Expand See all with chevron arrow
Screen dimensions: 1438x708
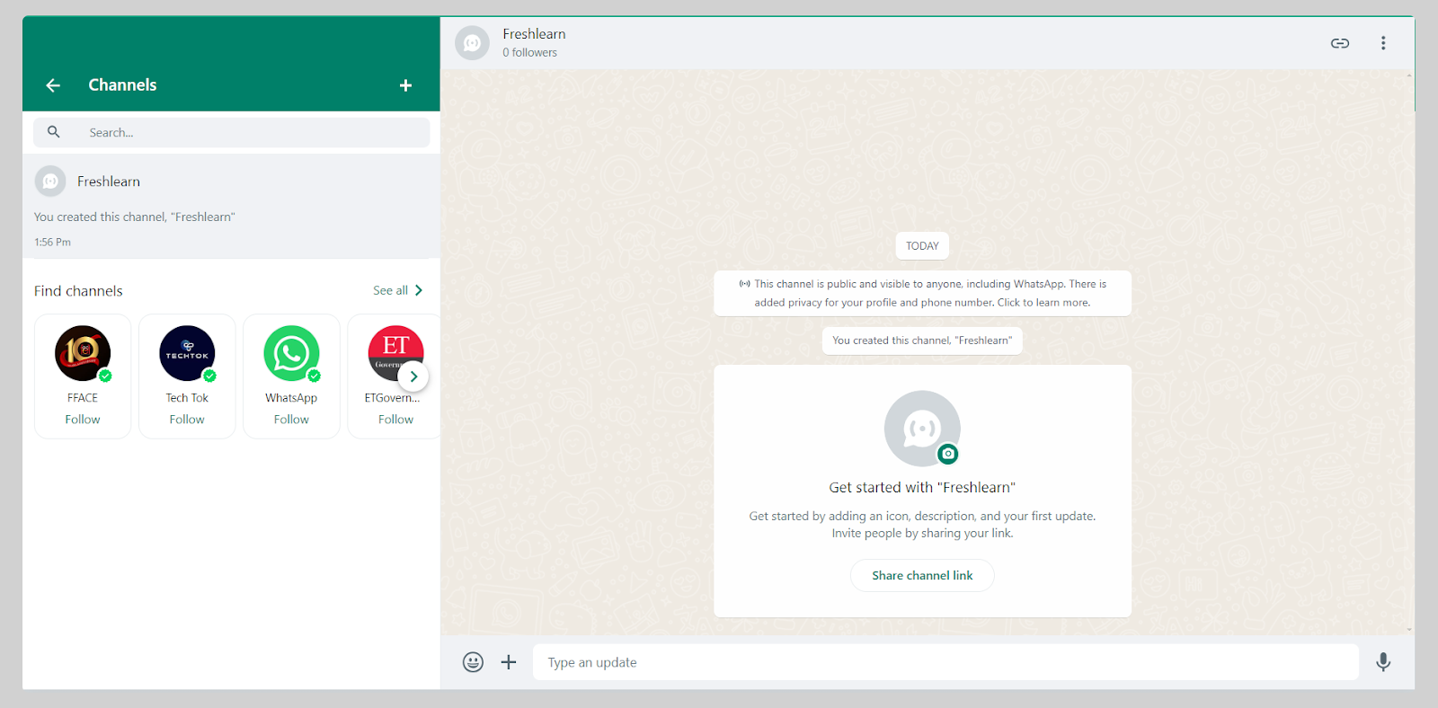tap(419, 290)
